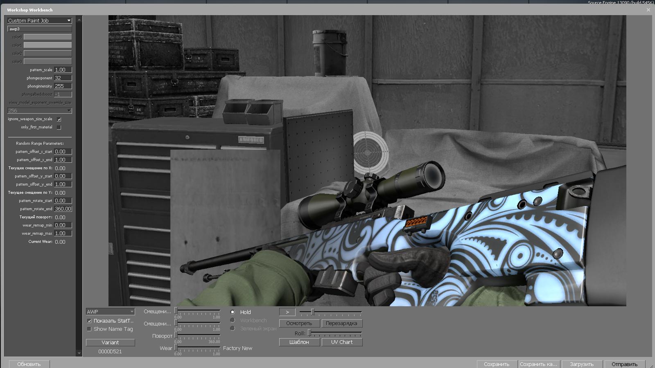
Task: Click the 0000D521 variant seed text
Action: tap(110, 352)
